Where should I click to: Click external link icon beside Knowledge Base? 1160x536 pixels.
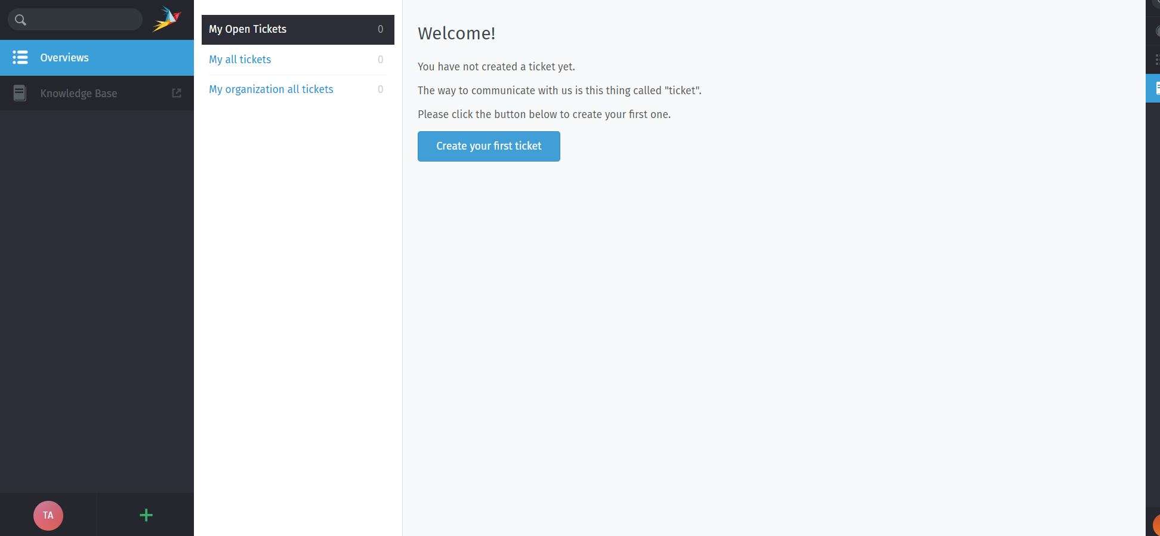pyautogui.click(x=177, y=93)
